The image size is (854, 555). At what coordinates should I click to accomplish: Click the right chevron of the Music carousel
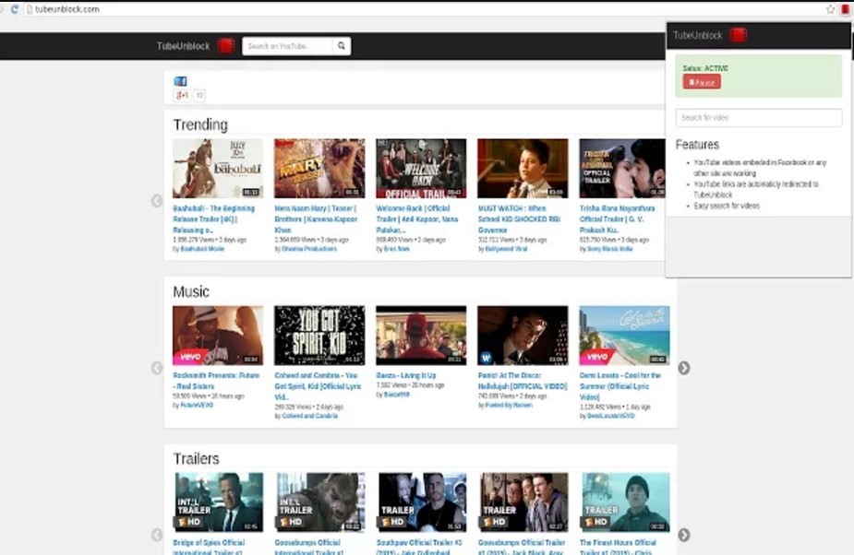click(684, 368)
